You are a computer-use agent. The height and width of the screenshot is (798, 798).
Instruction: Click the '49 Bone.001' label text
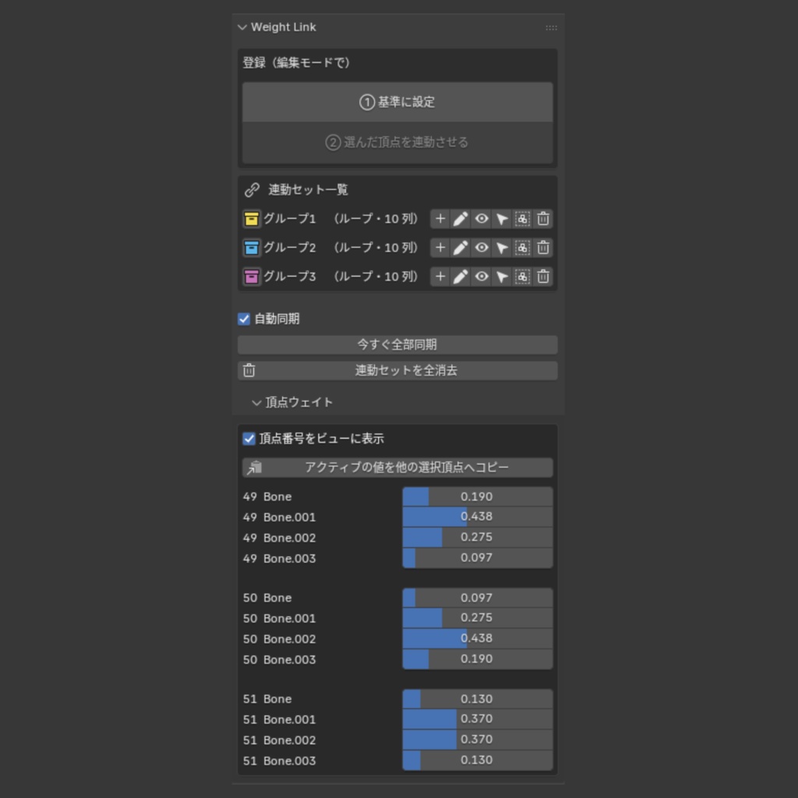click(280, 517)
